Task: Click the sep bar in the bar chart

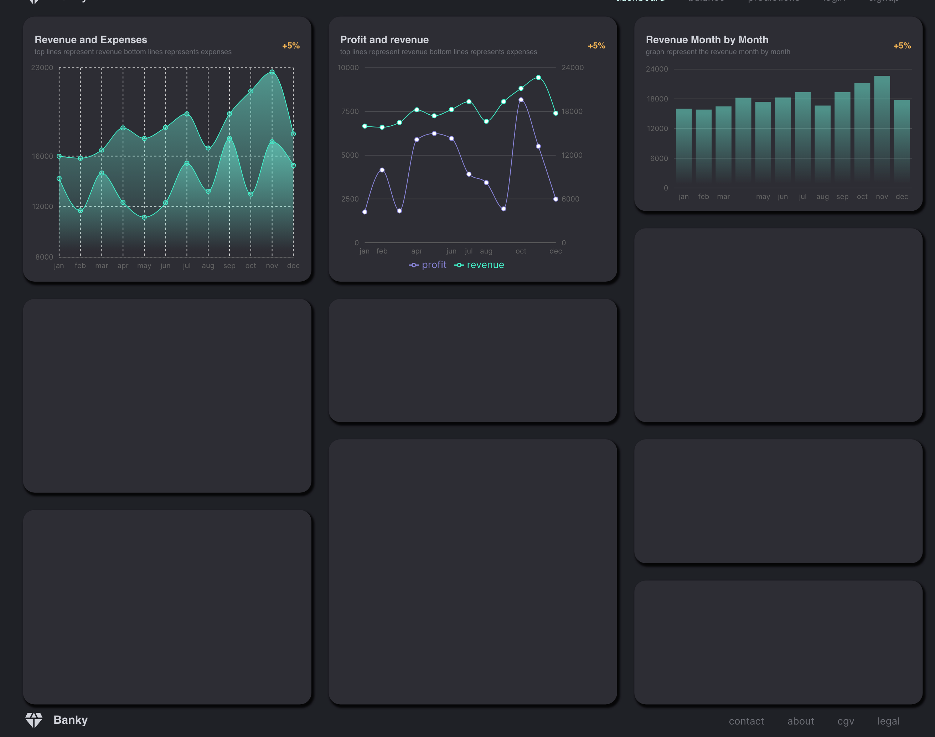Action: pos(842,140)
